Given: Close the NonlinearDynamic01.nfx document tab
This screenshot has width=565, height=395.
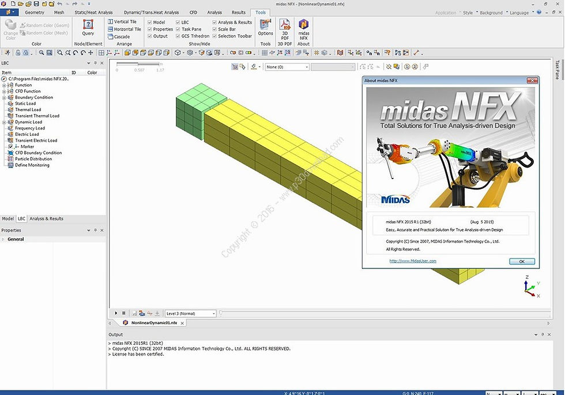Looking at the screenshot, I should [x=182, y=323].
